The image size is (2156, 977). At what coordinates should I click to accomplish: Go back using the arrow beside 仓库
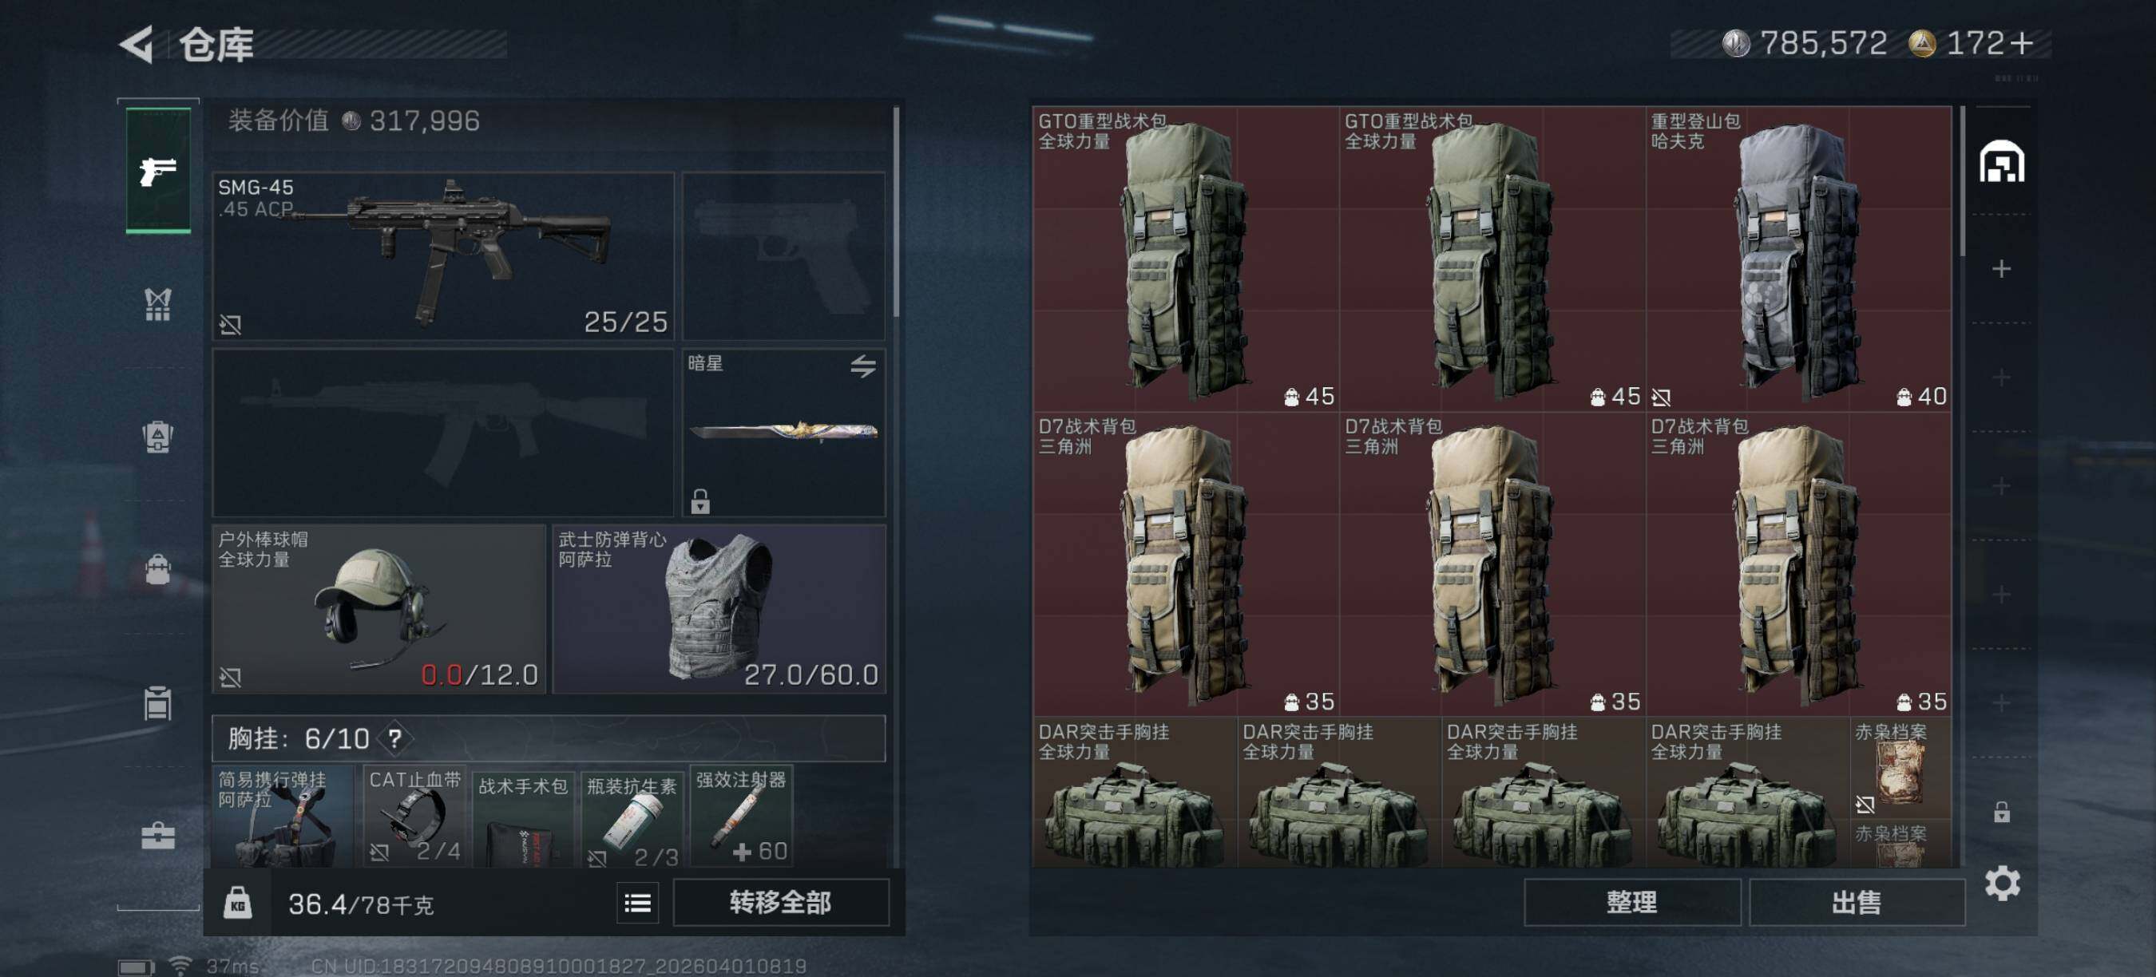tap(137, 45)
